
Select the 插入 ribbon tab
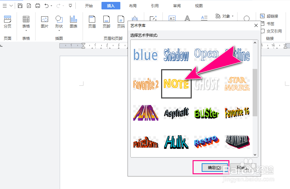(x=111, y=6)
